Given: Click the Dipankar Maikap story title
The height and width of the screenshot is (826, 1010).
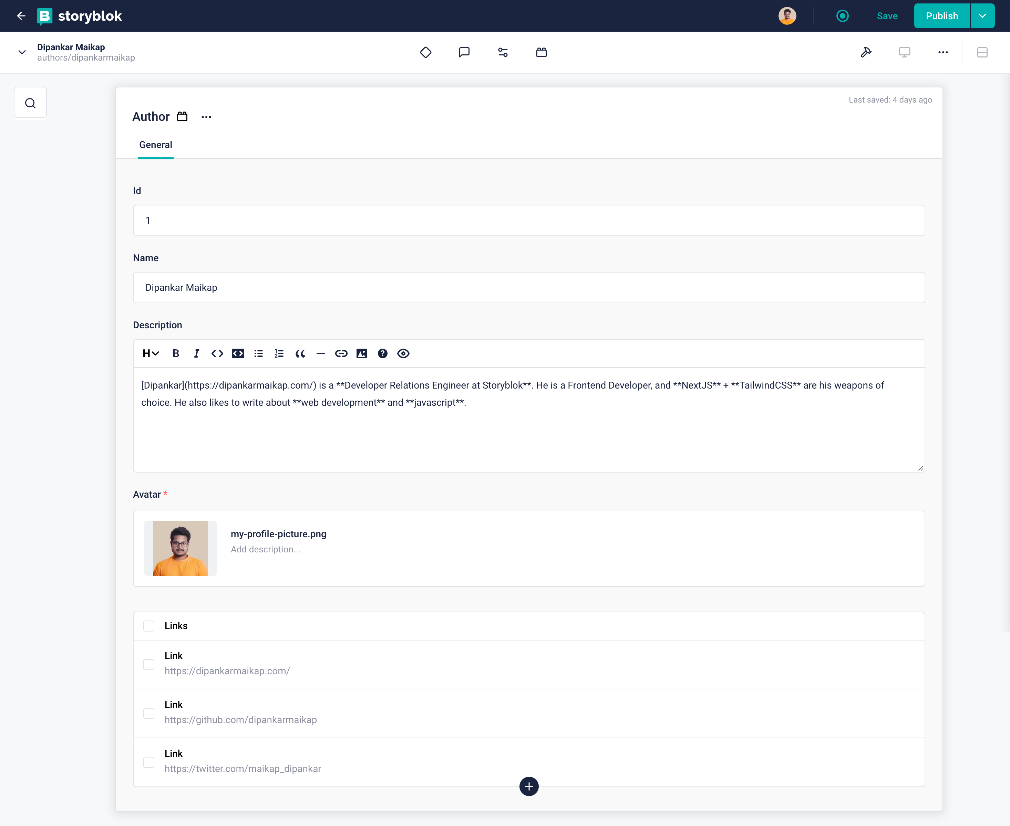Looking at the screenshot, I should click(x=71, y=47).
